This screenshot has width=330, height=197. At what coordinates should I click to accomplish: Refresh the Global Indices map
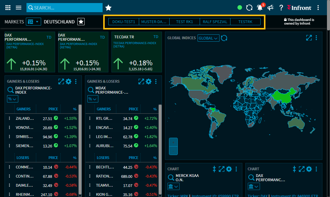click(x=224, y=38)
